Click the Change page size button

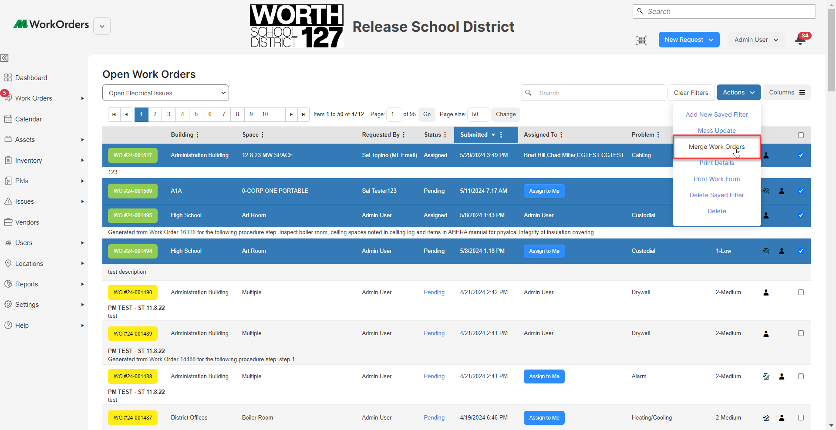[x=506, y=114]
